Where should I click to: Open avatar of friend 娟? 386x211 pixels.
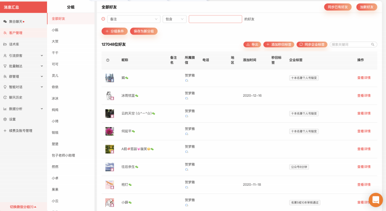(x=110, y=78)
